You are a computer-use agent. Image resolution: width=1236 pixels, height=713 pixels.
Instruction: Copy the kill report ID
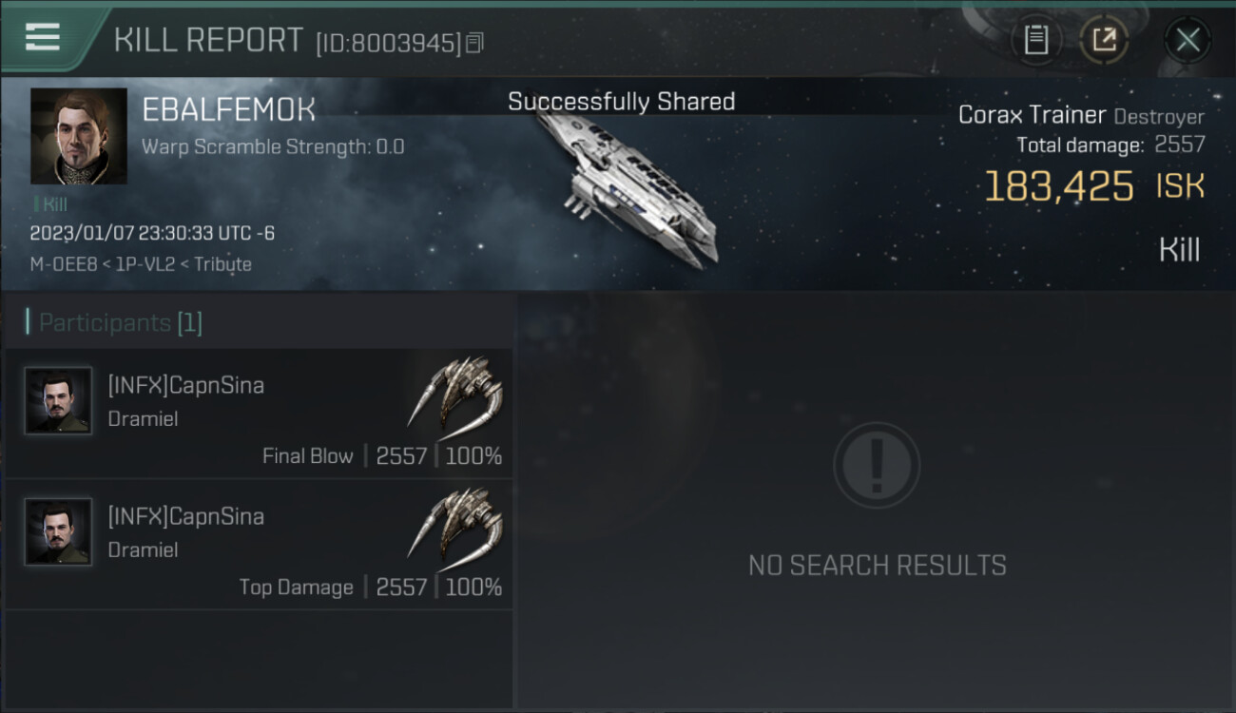pos(475,42)
